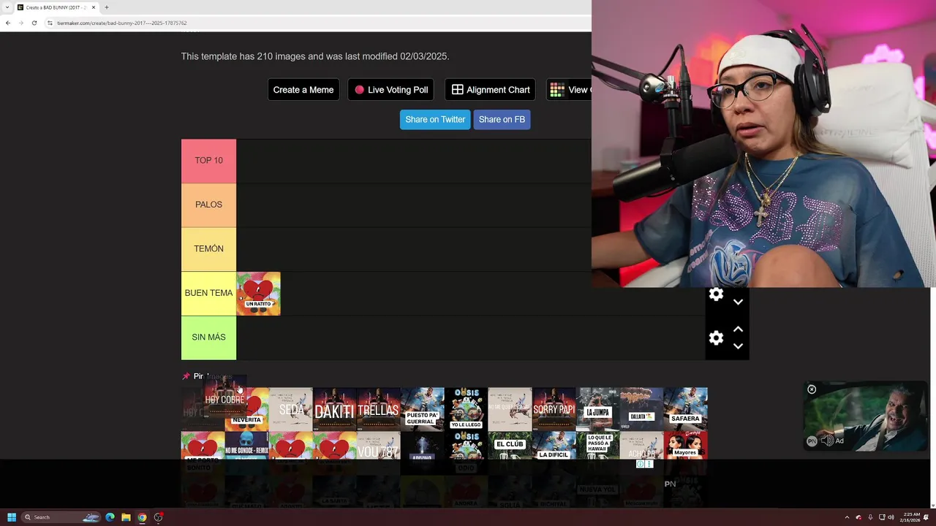Click the microphone tray icon

(x=870, y=517)
